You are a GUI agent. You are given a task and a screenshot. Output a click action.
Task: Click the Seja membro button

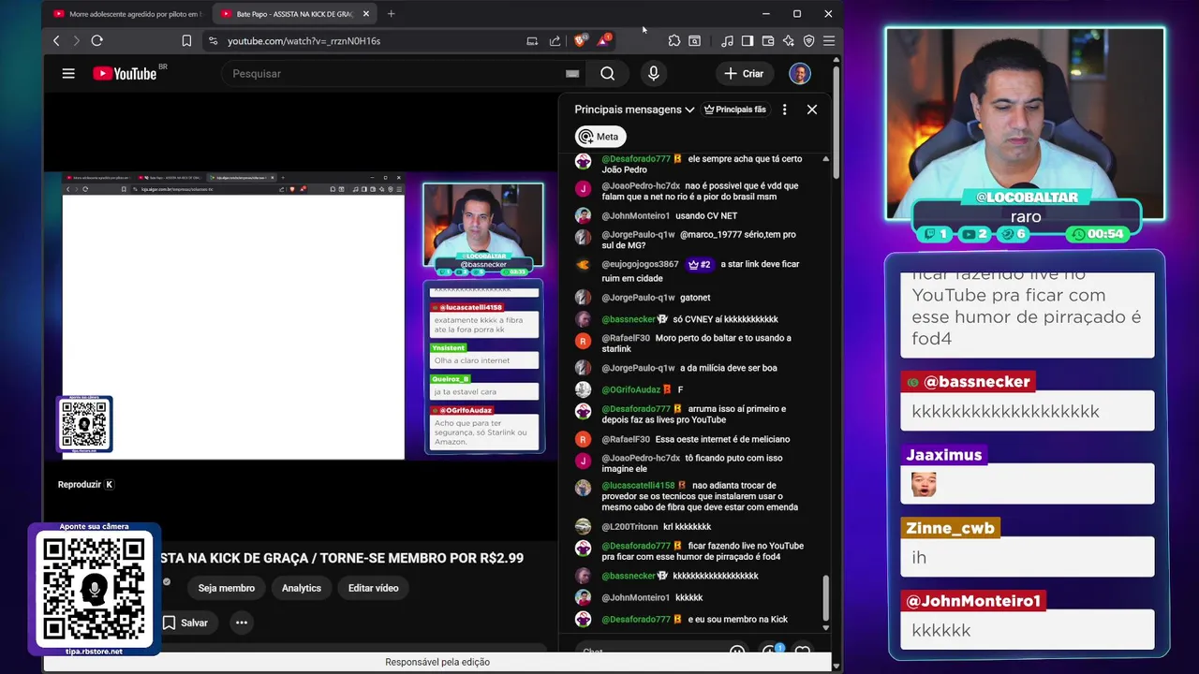[x=227, y=588]
